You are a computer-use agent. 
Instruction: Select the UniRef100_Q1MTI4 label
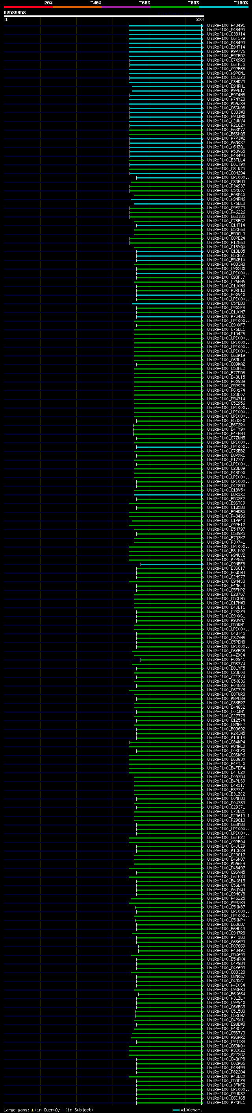(x=226, y=225)
